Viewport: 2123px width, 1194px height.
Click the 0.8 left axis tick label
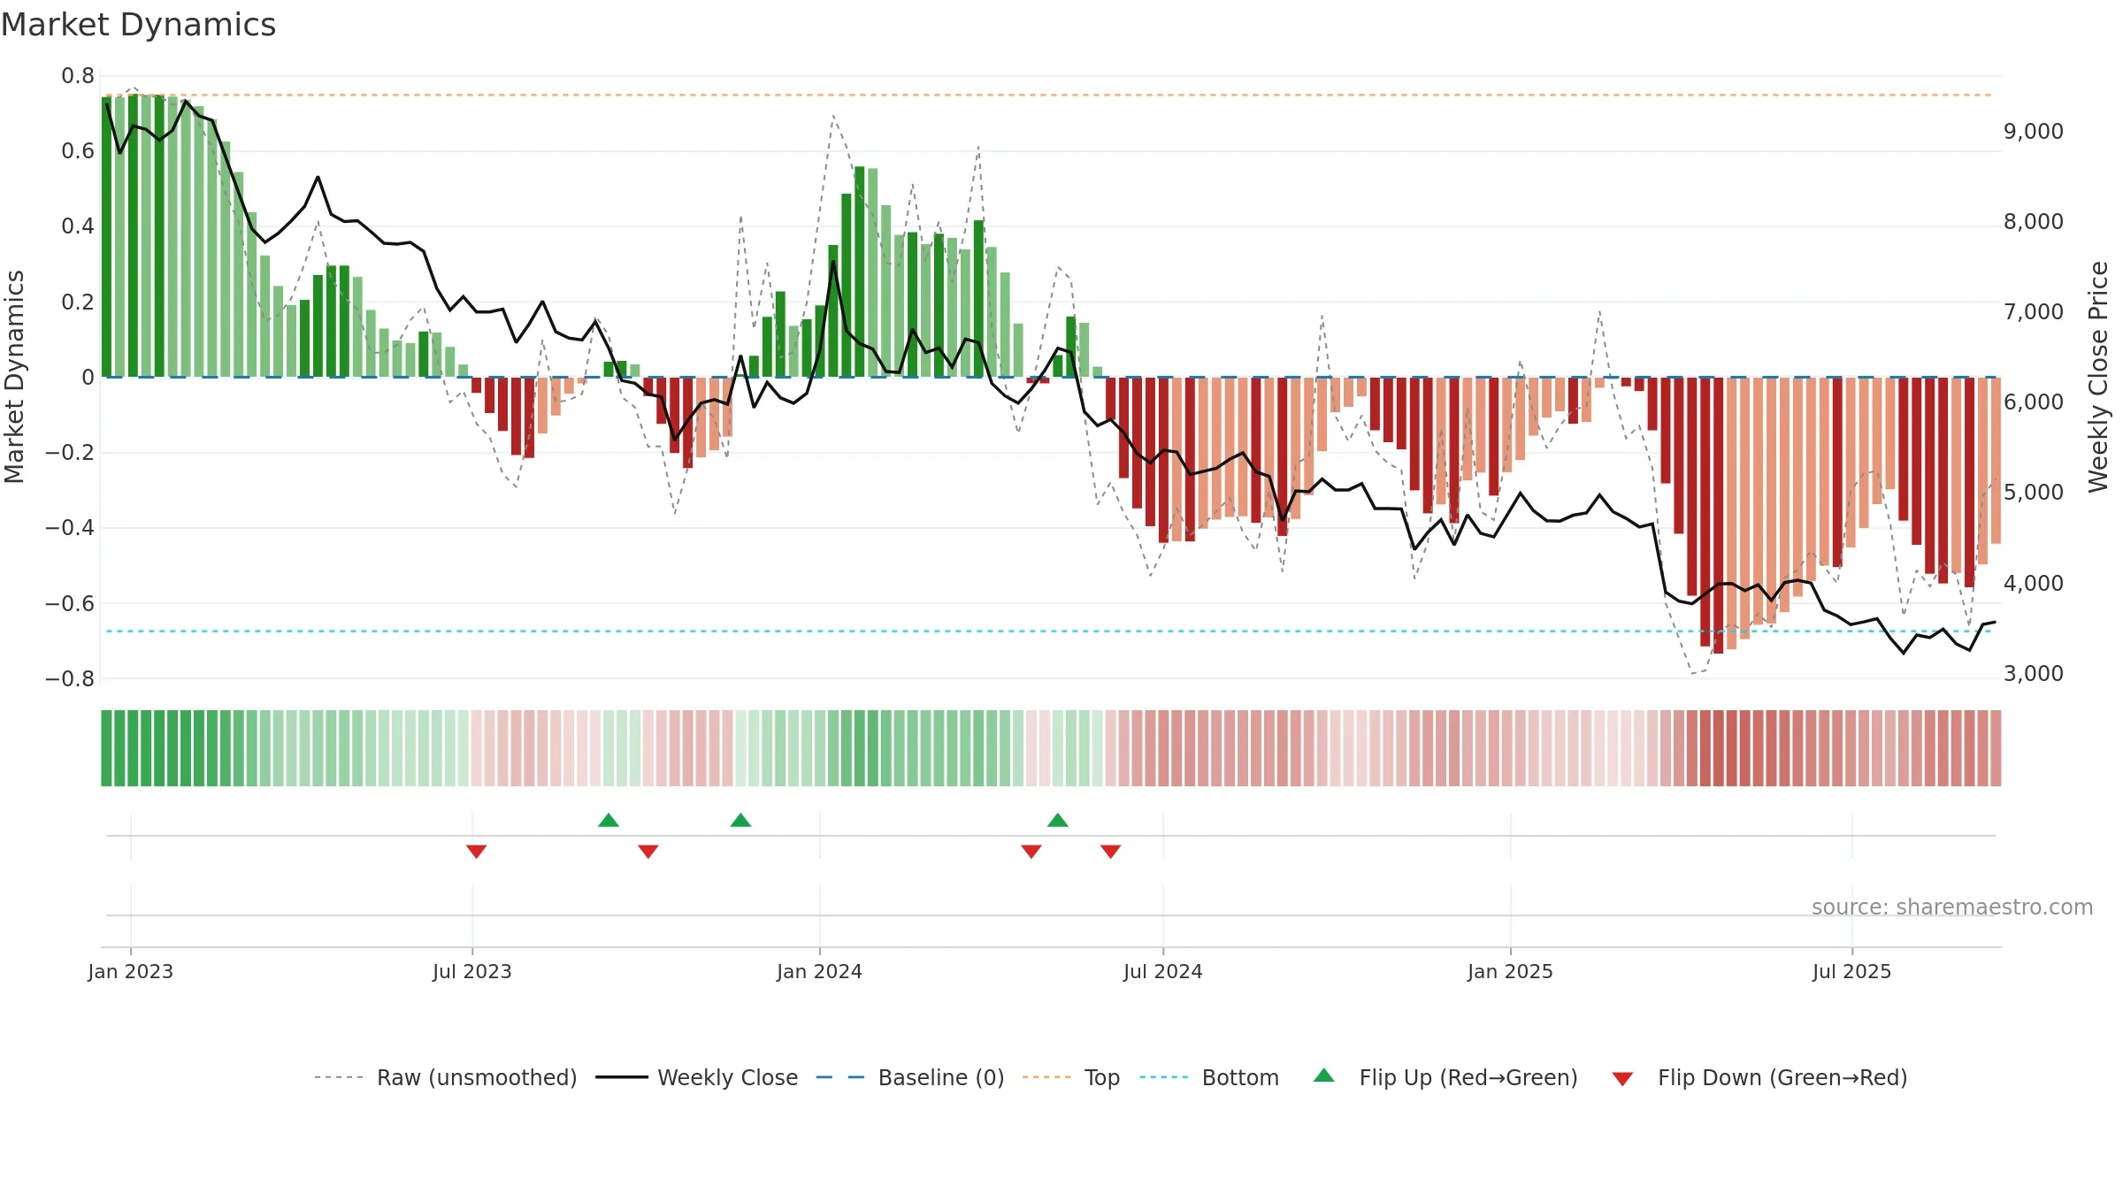(x=78, y=76)
